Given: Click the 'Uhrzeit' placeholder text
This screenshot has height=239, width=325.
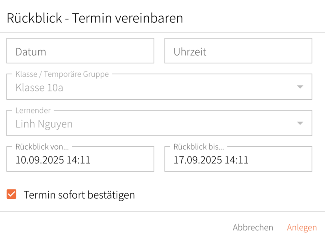Looking at the screenshot, I should pos(190,52).
